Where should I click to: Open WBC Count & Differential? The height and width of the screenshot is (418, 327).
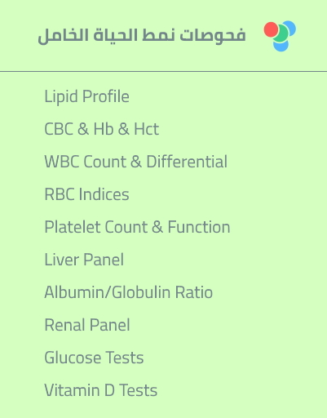(x=135, y=162)
